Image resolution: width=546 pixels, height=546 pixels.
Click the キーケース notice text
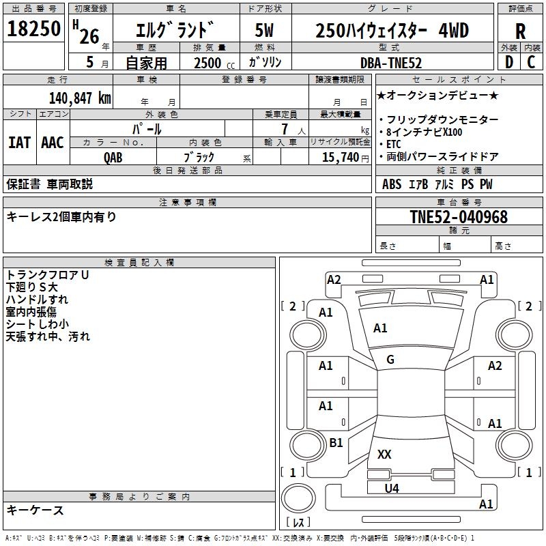[x=35, y=510]
